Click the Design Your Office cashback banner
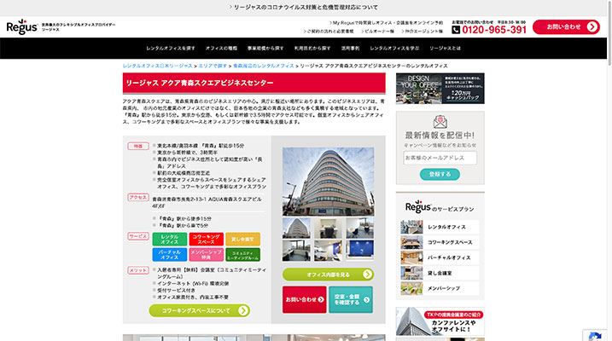The image size is (612, 341). click(440, 89)
